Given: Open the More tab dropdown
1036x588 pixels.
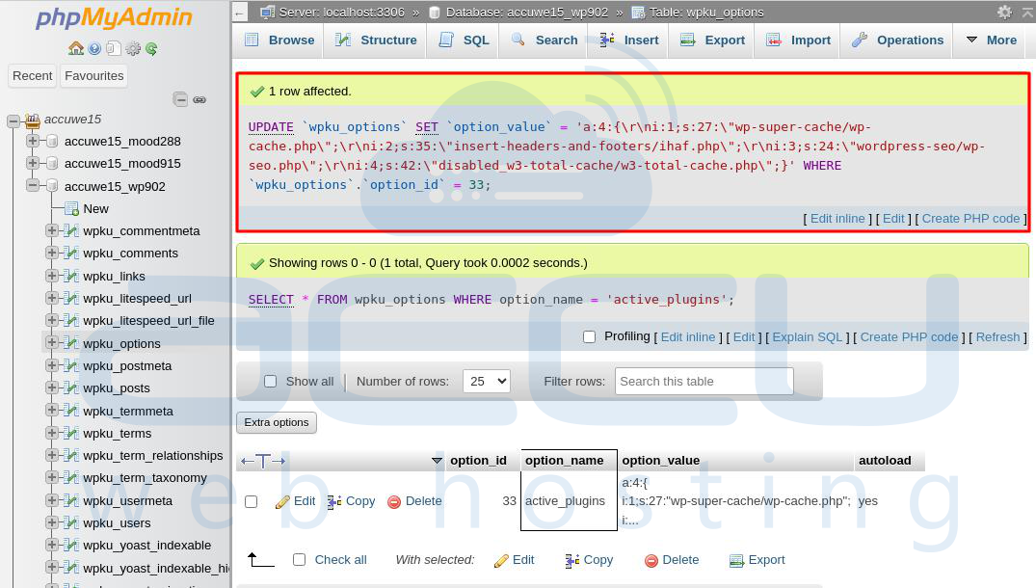Looking at the screenshot, I should click(x=991, y=40).
